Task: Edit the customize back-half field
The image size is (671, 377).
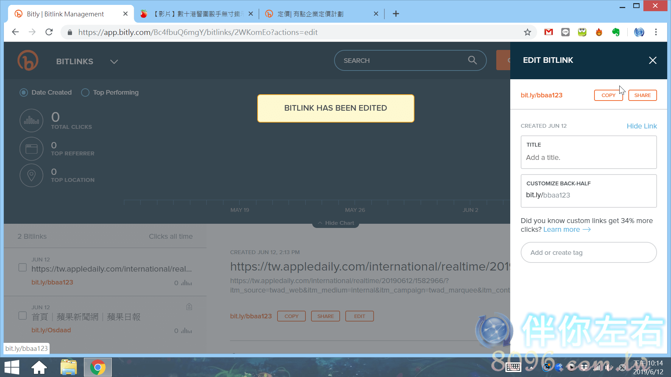Action: click(589, 191)
